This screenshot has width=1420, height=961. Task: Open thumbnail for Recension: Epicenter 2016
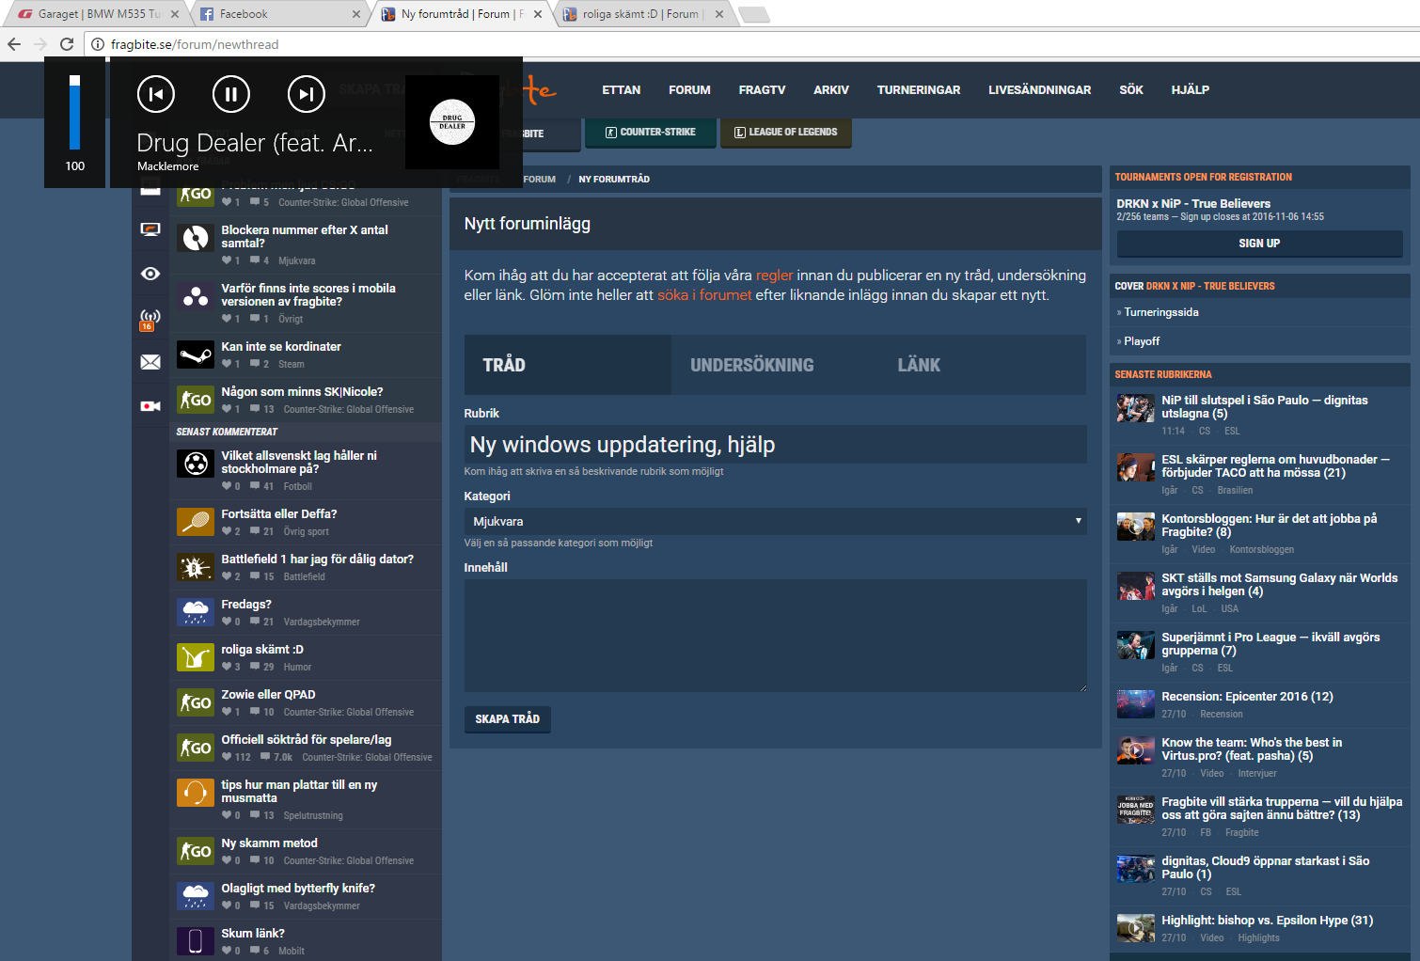click(1135, 704)
